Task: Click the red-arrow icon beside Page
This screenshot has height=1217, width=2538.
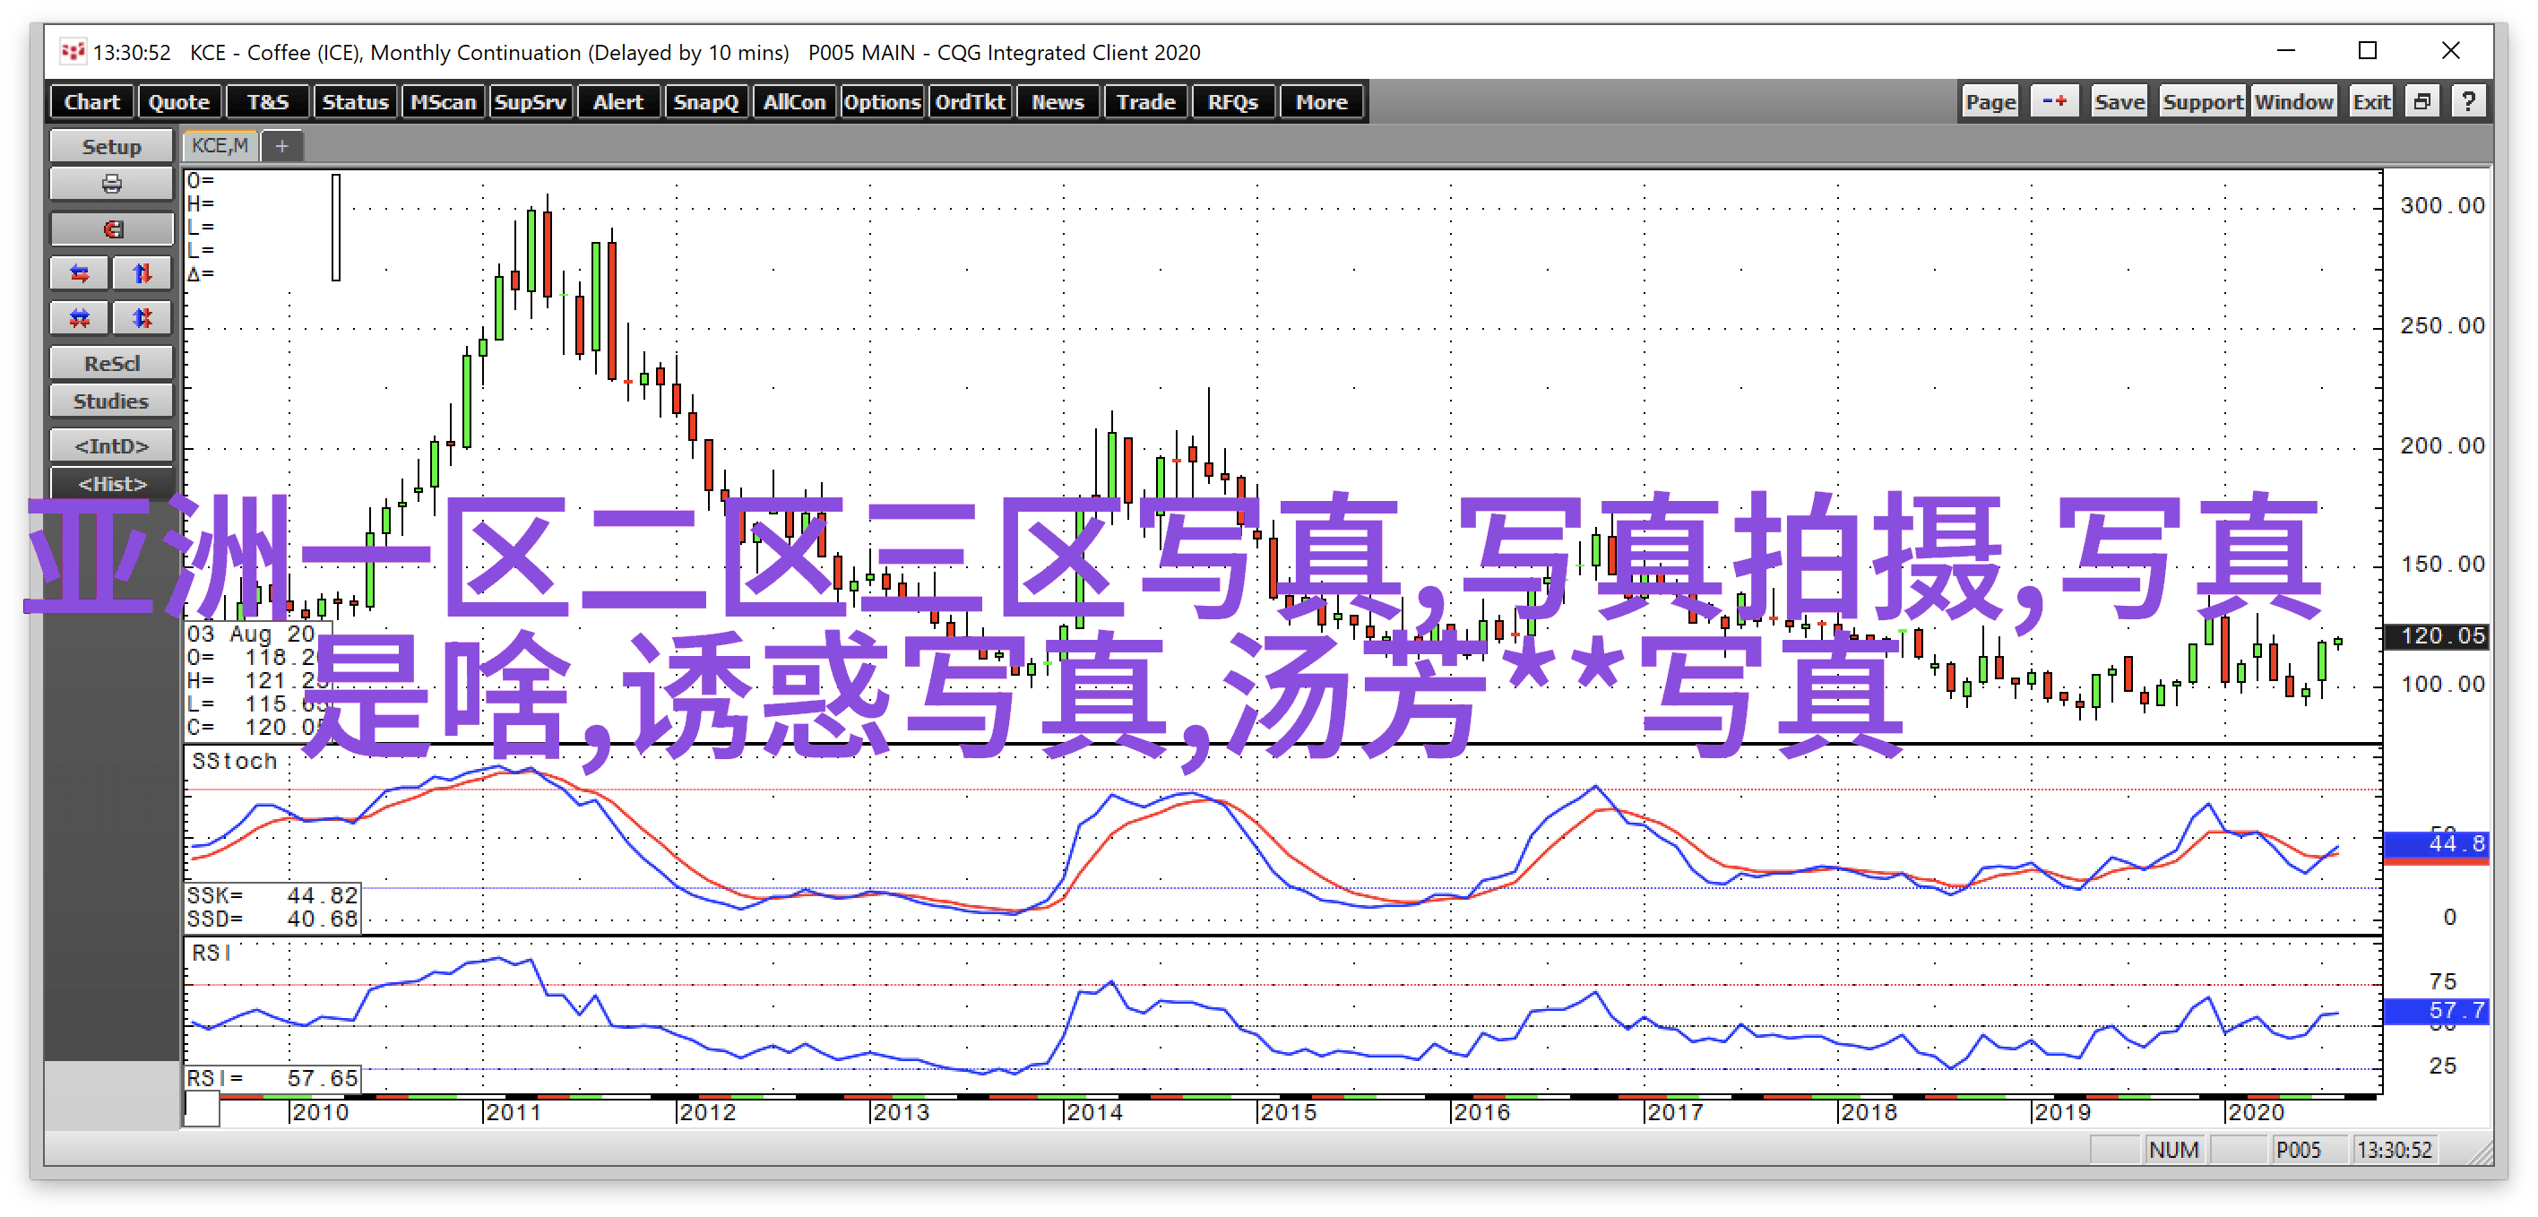Action: 2054,101
